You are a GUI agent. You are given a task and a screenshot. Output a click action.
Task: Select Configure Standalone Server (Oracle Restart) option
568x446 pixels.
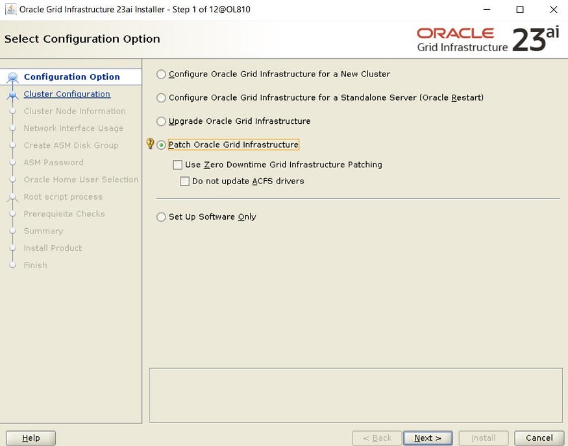(x=161, y=98)
